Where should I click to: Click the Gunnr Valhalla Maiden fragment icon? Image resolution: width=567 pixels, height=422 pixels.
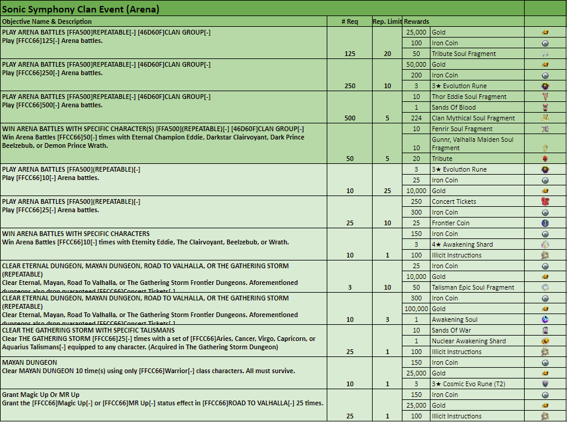click(x=545, y=148)
